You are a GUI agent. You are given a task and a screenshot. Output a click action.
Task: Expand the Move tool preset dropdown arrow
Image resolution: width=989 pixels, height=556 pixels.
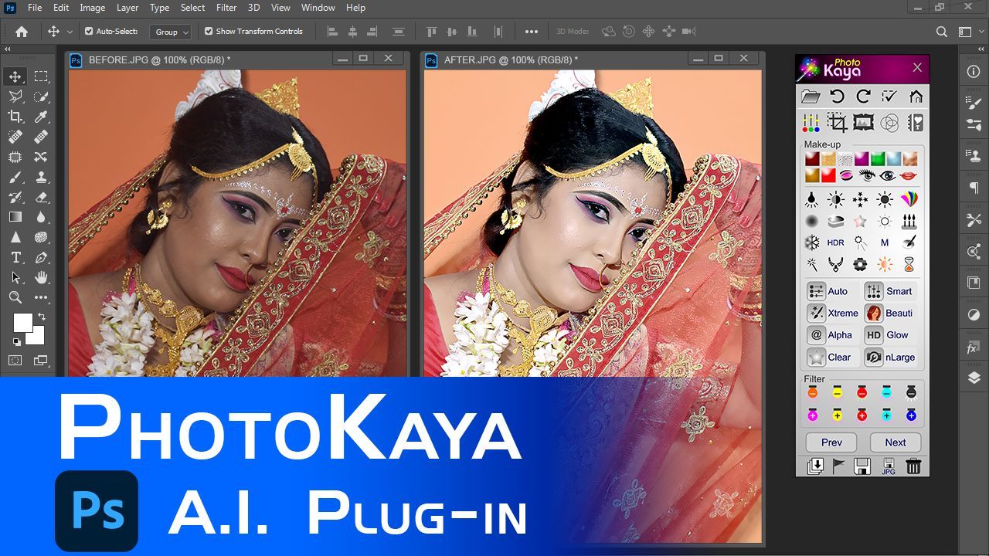tap(70, 32)
